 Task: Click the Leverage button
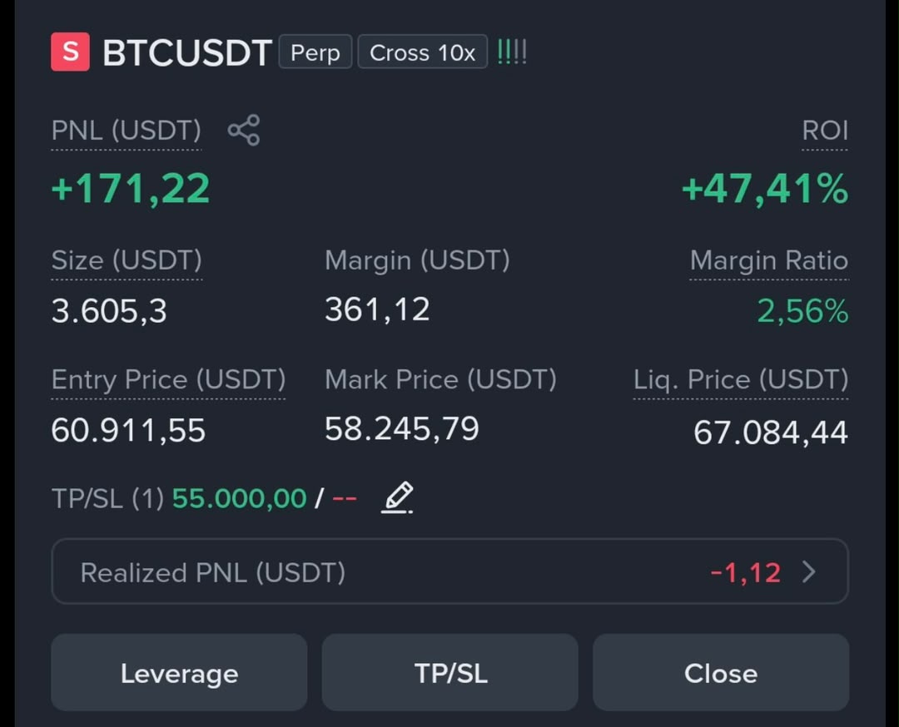point(180,673)
